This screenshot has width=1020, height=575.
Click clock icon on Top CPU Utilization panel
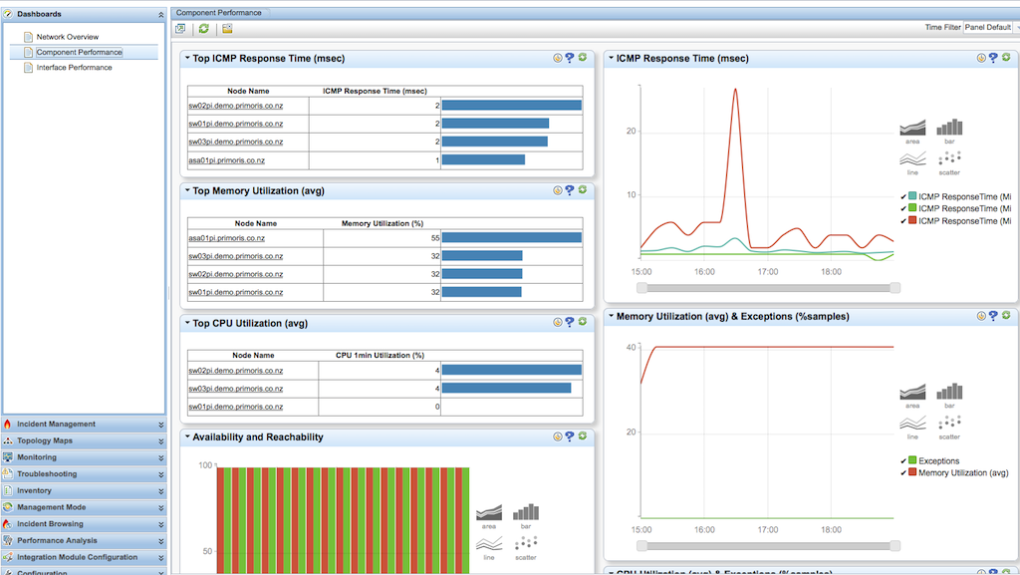(558, 323)
